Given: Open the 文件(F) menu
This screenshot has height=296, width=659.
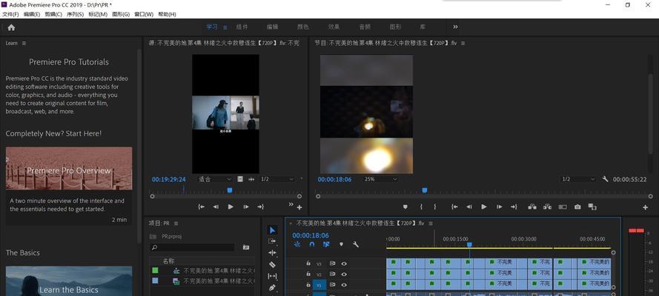Looking at the screenshot, I should pyautogui.click(x=10, y=14).
